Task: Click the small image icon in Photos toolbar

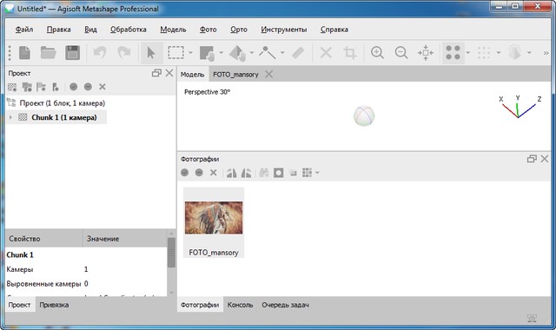Action: pos(294,173)
